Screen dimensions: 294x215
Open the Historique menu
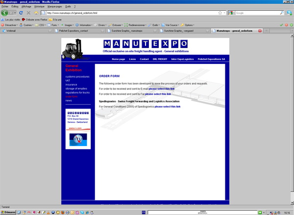point(39,6)
